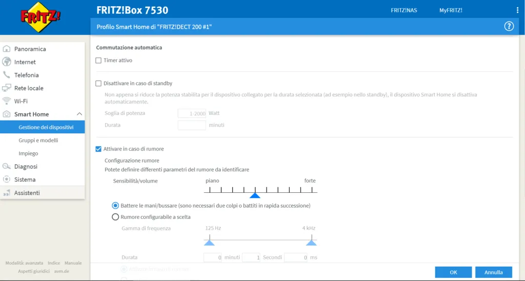Click the Diagnosi icon

click(6, 167)
